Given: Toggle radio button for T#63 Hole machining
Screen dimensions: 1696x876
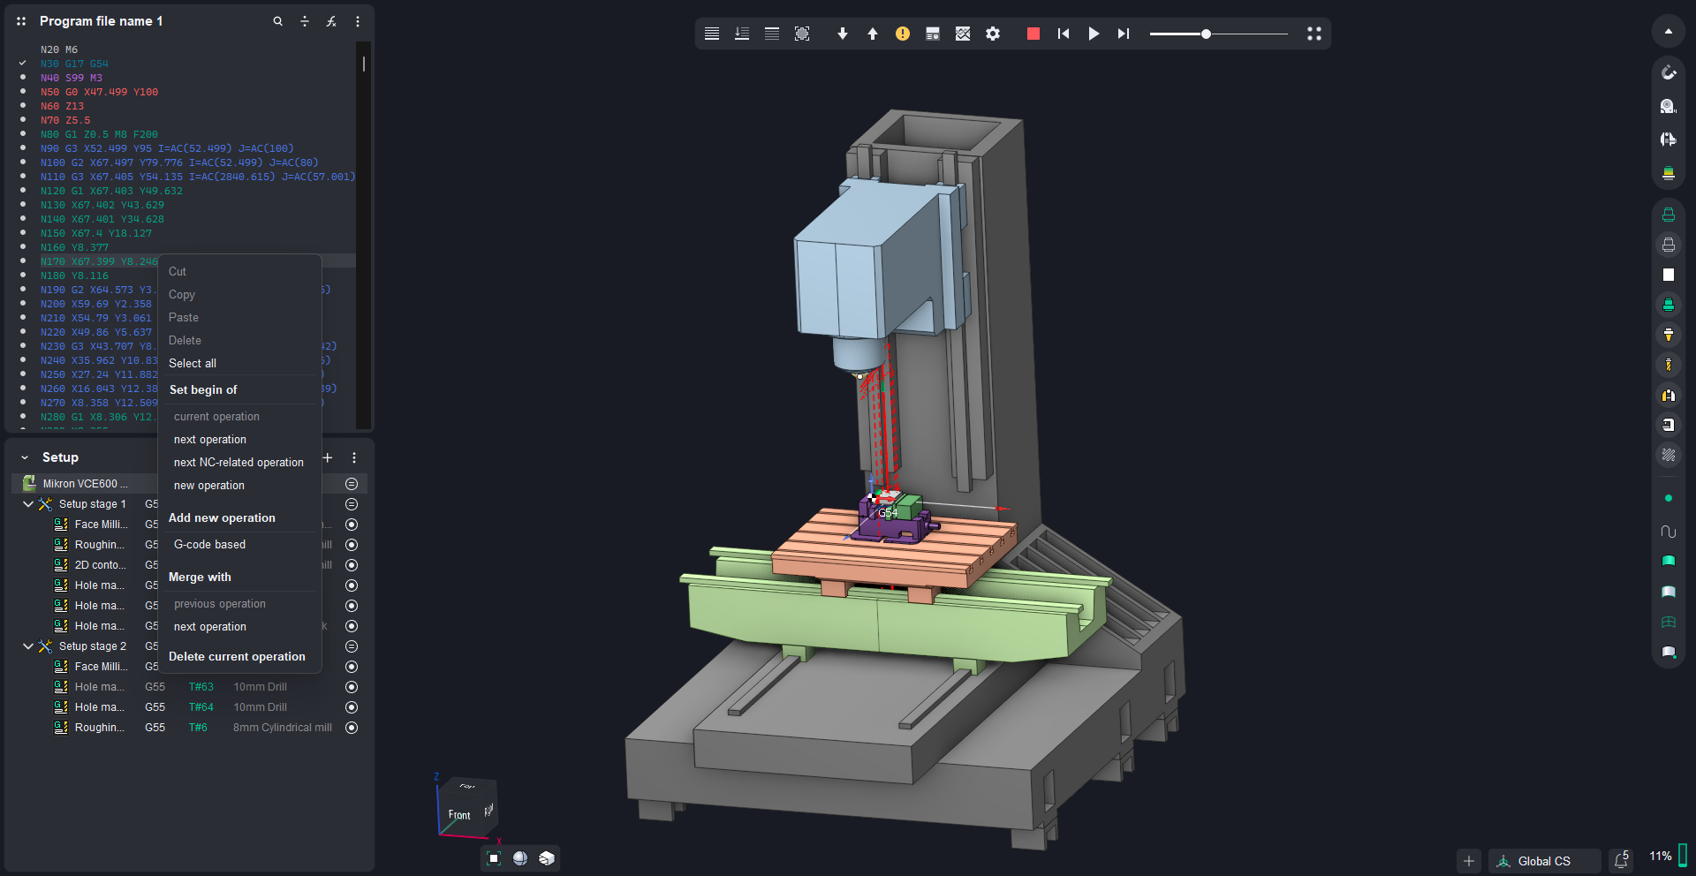Looking at the screenshot, I should 352,687.
